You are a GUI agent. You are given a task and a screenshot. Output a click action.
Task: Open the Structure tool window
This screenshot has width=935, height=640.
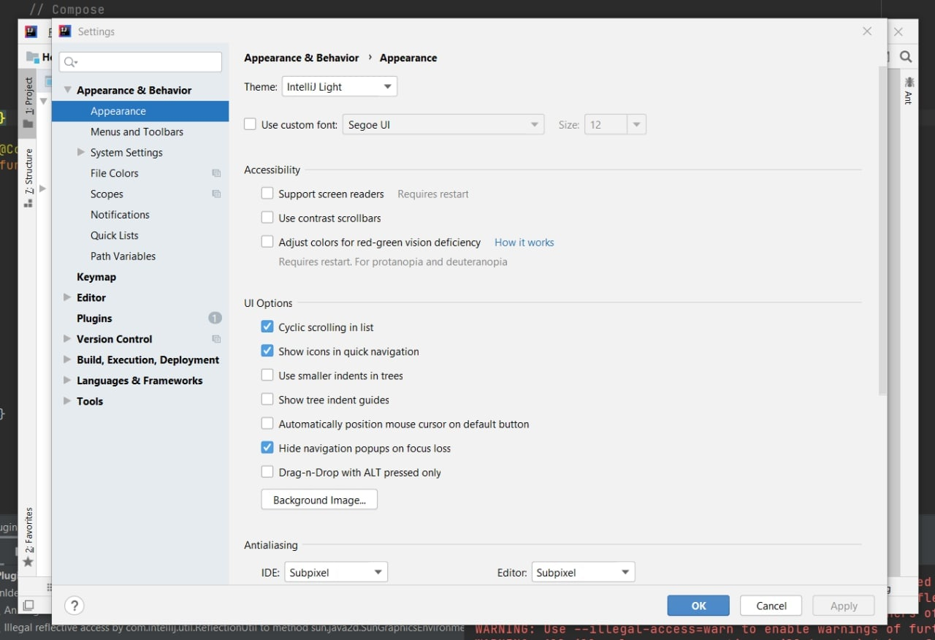28,172
